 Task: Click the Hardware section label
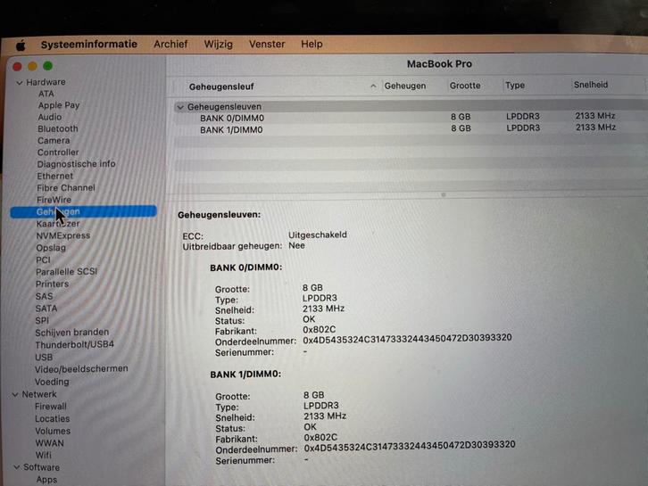point(46,82)
